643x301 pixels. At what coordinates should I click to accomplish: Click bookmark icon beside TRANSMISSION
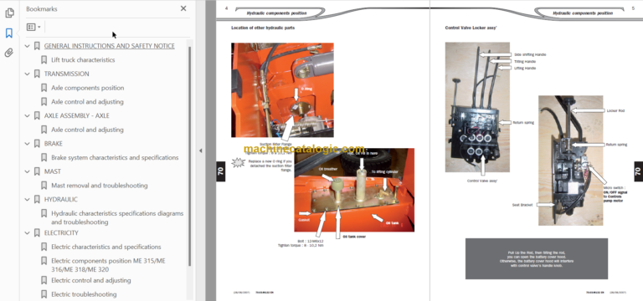point(37,74)
